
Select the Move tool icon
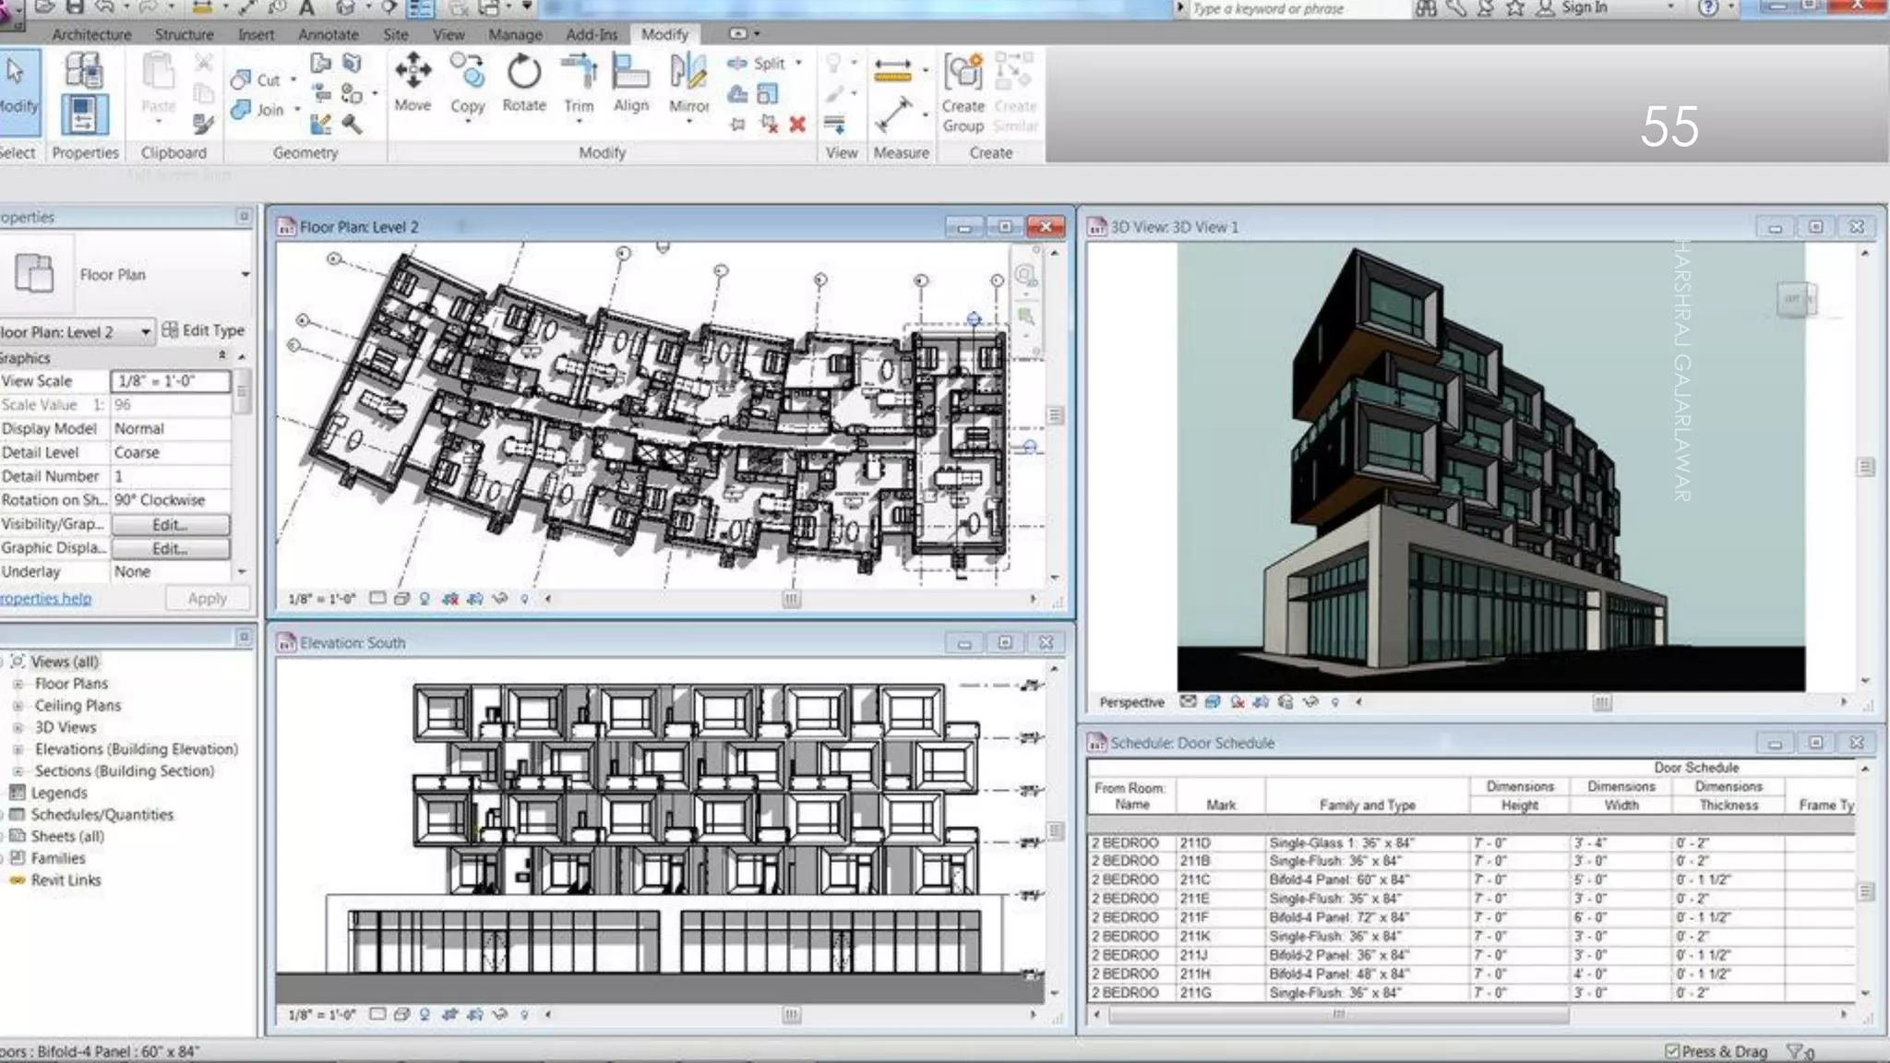413,72
